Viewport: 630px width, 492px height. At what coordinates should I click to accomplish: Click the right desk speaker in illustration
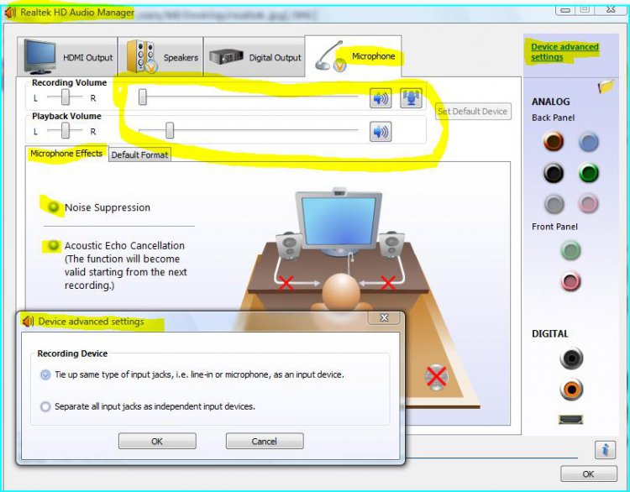click(x=391, y=245)
